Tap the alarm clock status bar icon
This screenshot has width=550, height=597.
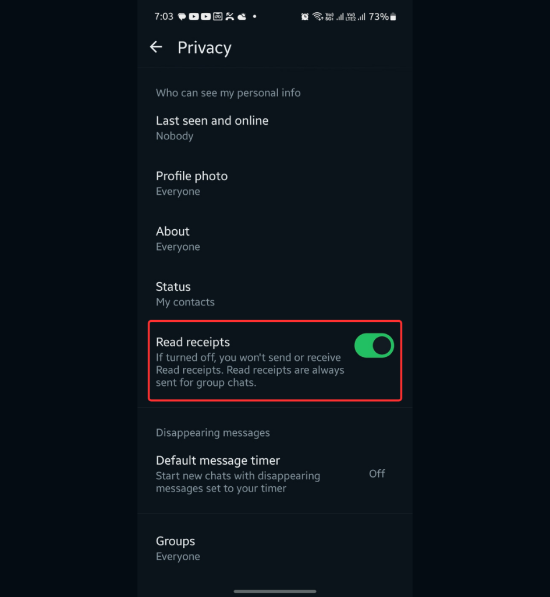304,17
